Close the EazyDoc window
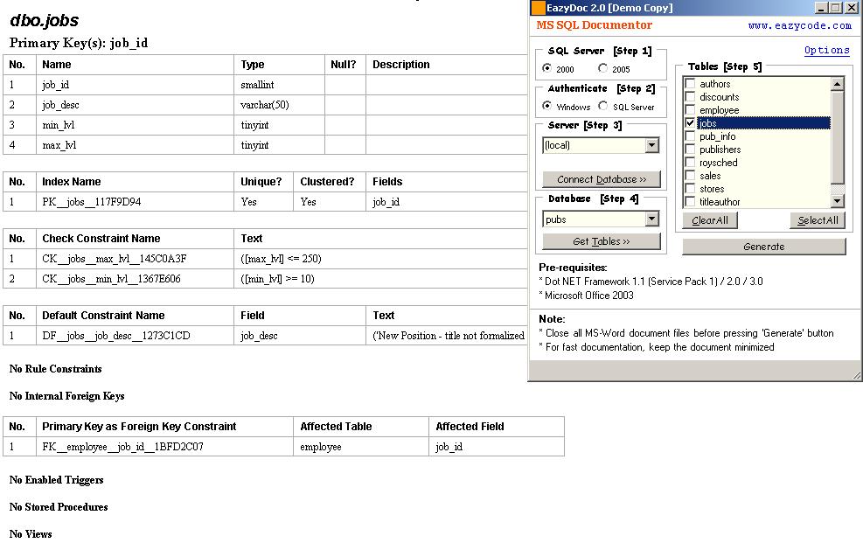The image size is (863, 543). [x=851, y=8]
